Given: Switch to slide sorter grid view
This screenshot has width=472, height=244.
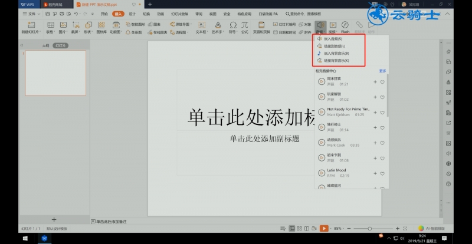Looking at the screenshot, I should [299, 229].
